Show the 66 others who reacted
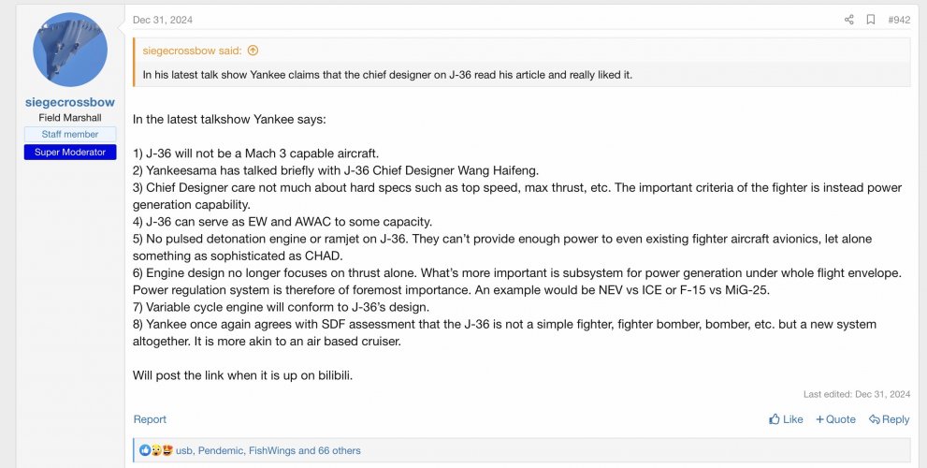Viewport: 927px width, 468px height. coord(340,451)
